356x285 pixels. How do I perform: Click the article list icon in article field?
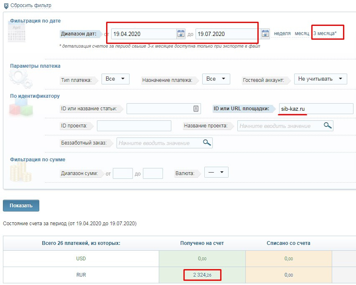click(196, 109)
